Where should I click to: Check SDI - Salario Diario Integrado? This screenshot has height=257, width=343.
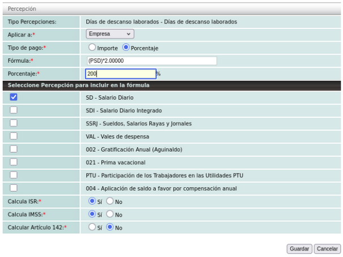[x=14, y=110]
